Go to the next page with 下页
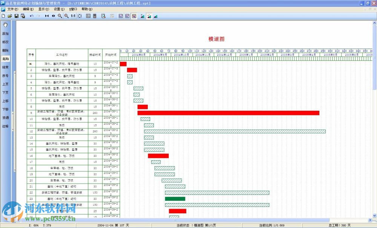The image size is (377, 228). (5, 92)
